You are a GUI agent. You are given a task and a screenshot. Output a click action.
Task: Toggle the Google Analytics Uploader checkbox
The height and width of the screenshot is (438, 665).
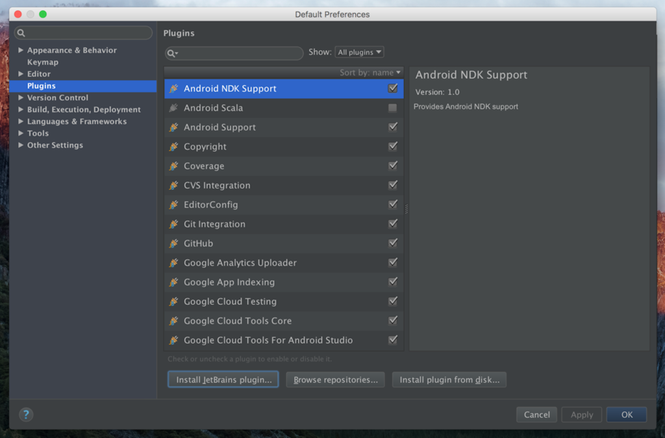point(393,263)
